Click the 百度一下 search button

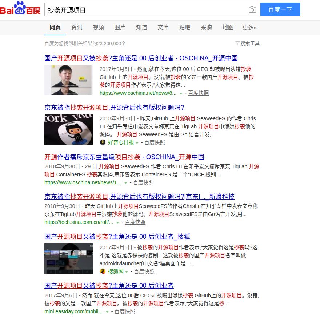click(280, 9)
